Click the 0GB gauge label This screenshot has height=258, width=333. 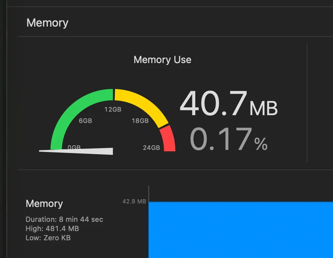[74, 147]
